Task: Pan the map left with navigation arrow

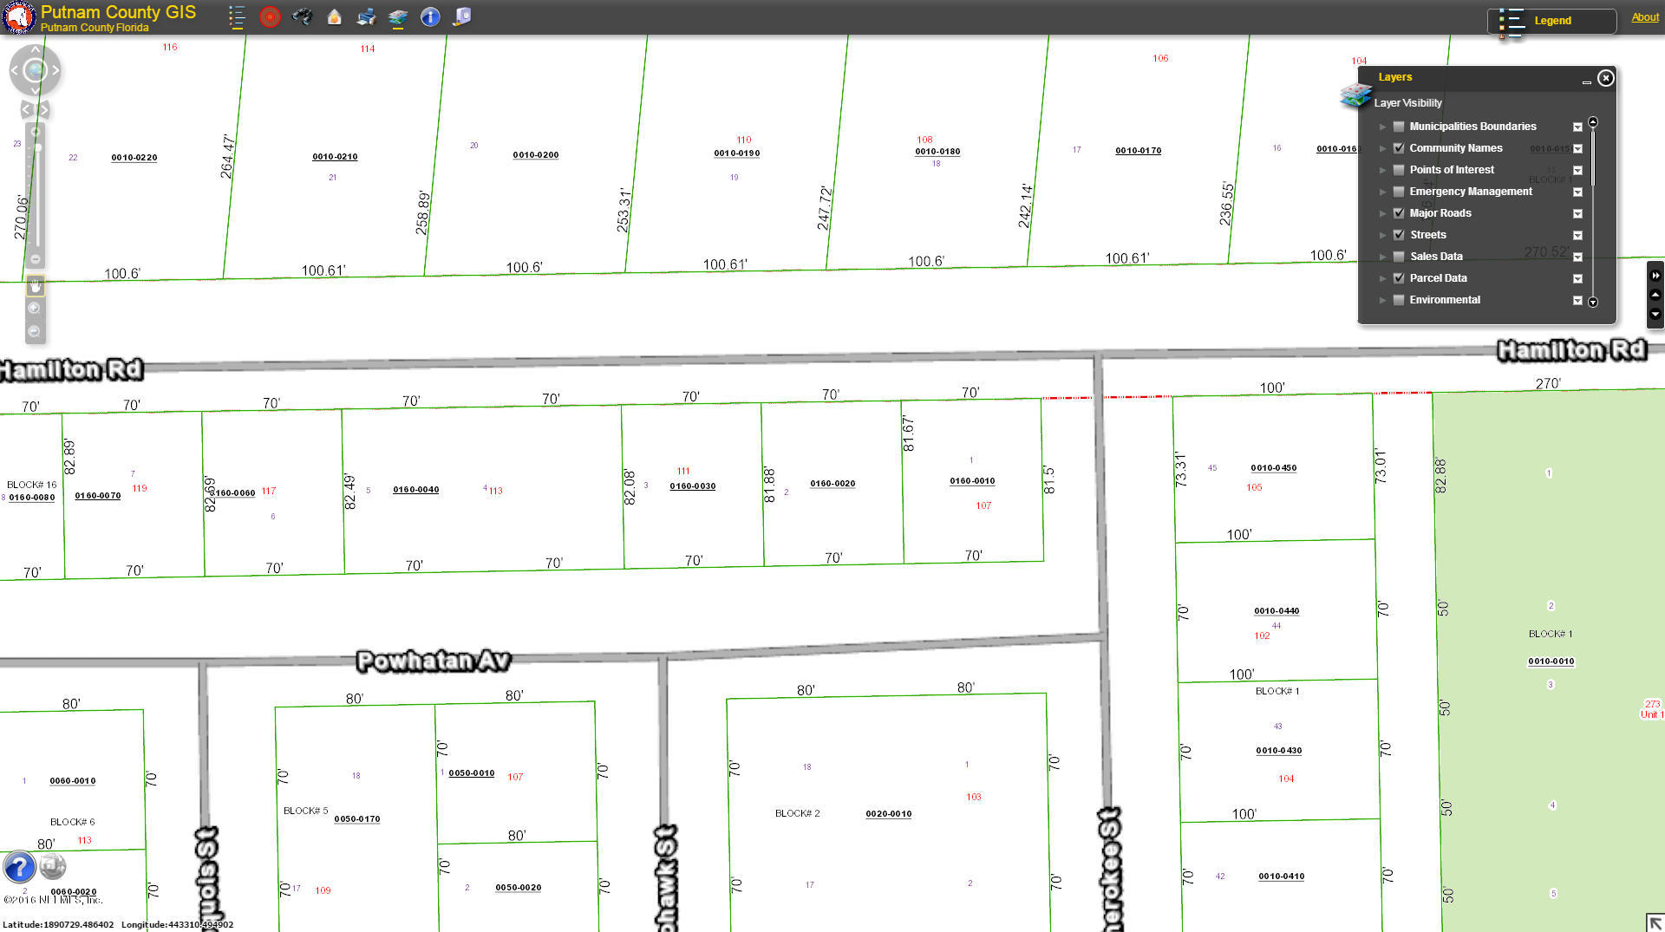Action: 15,71
